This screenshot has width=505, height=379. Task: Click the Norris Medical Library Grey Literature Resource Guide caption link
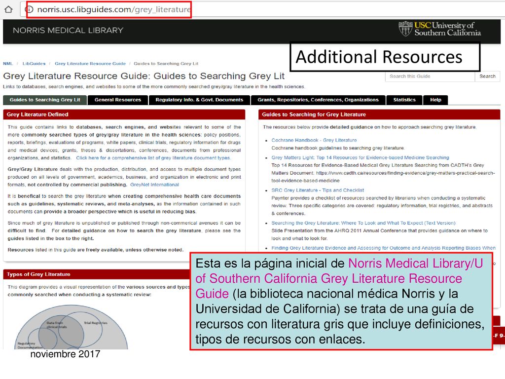[339, 278]
